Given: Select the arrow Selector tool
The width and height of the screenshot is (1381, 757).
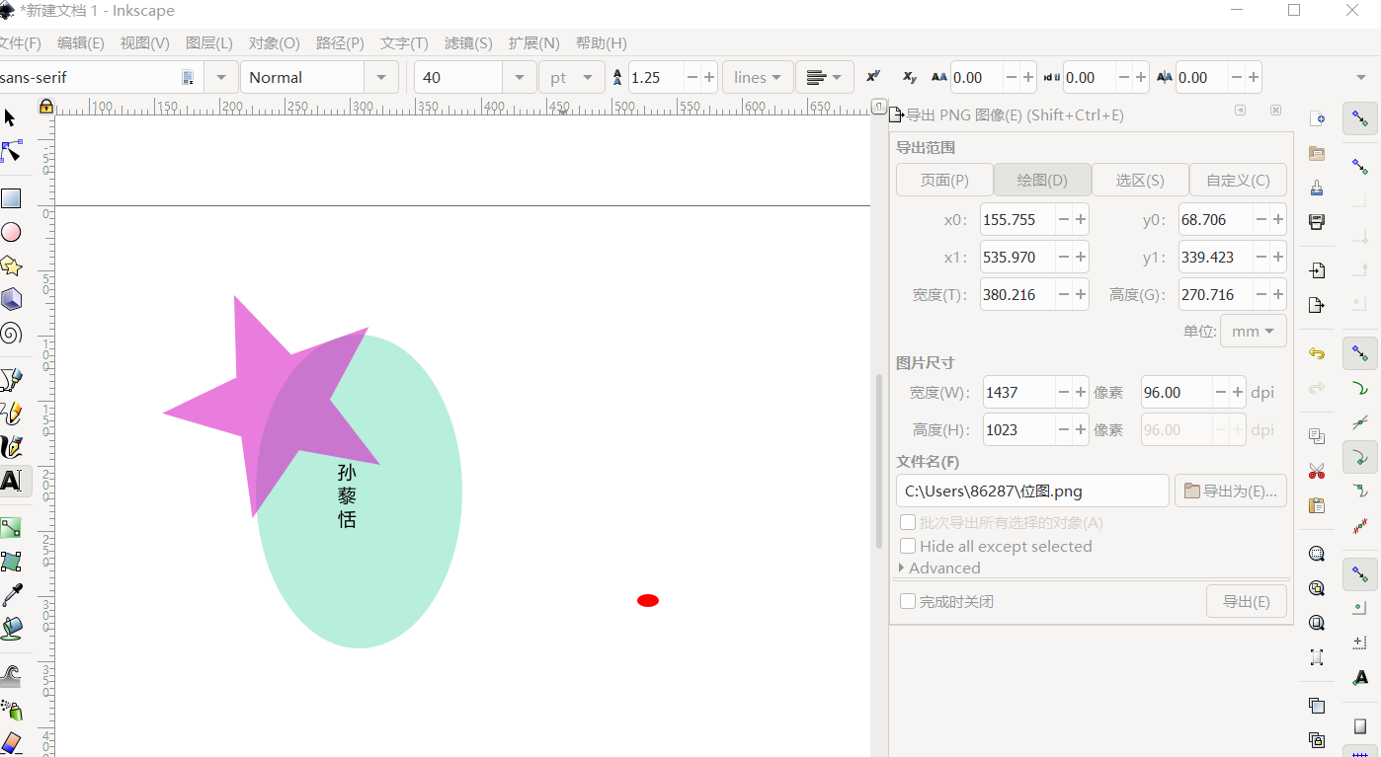Looking at the screenshot, I should click(11, 118).
